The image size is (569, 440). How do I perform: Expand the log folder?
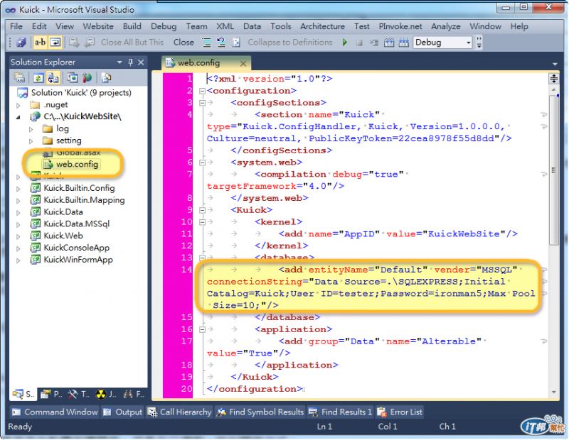(31, 129)
